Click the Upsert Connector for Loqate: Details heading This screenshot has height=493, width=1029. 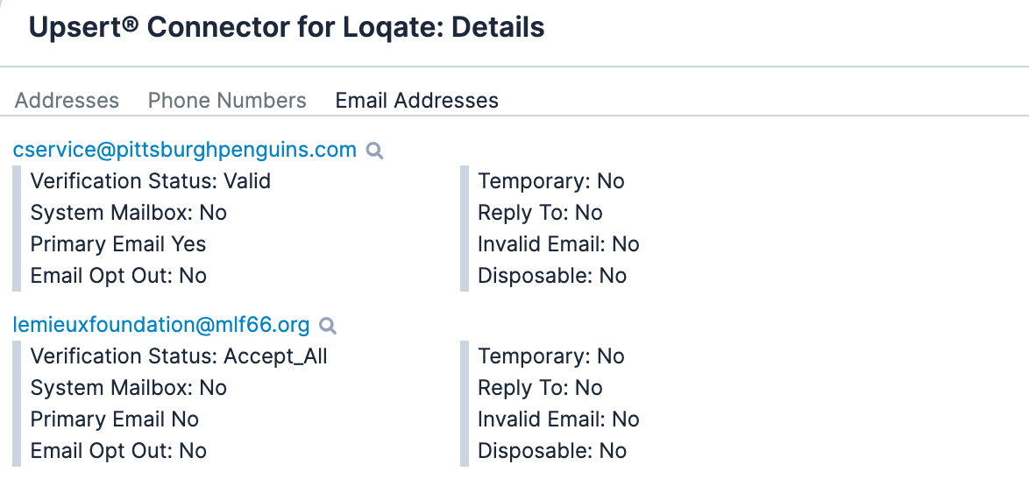[287, 27]
